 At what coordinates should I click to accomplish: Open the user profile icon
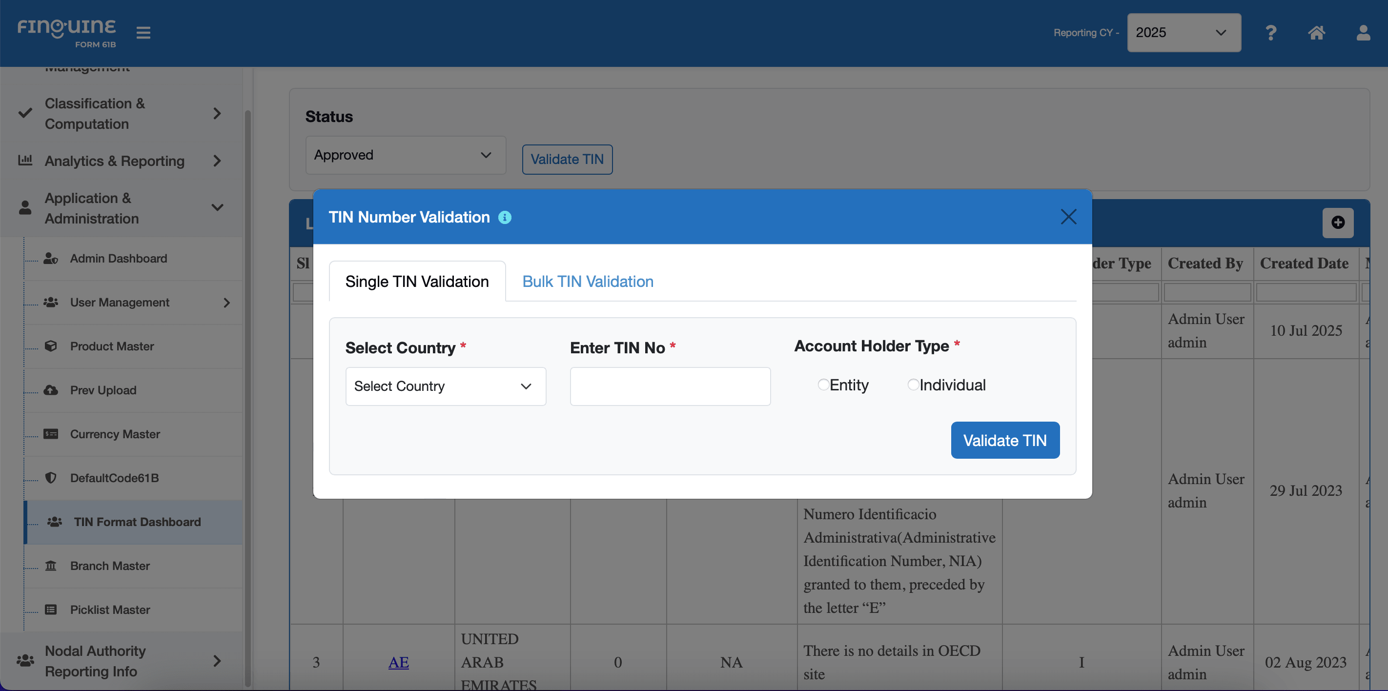coord(1363,33)
